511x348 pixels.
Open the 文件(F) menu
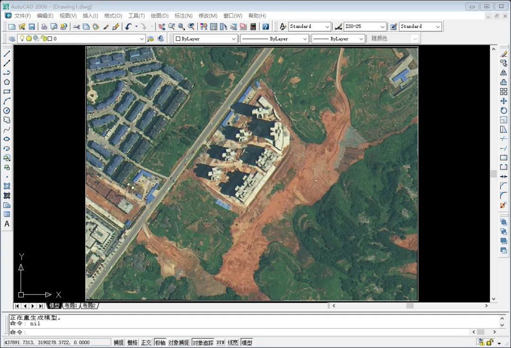pyautogui.click(x=22, y=16)
